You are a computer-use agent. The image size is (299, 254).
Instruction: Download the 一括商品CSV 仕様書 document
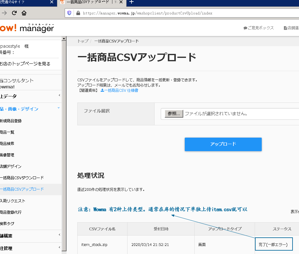coord(119,91)
